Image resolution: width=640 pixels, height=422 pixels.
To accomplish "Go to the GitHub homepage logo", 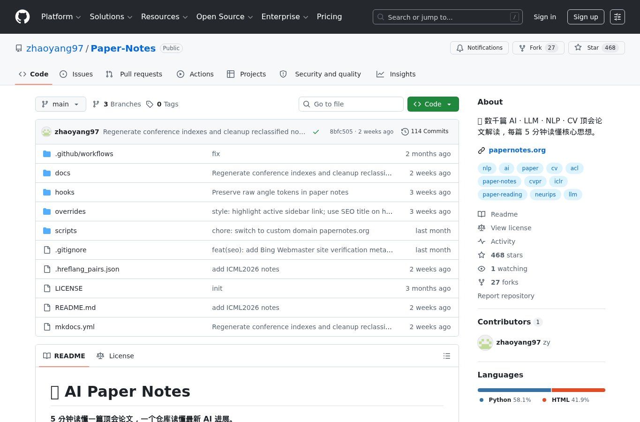I will click(x=23, y=17).
